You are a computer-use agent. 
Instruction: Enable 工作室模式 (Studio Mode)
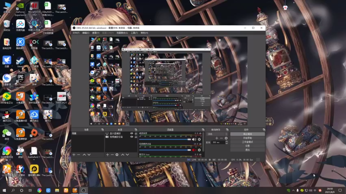coord(247,142)
